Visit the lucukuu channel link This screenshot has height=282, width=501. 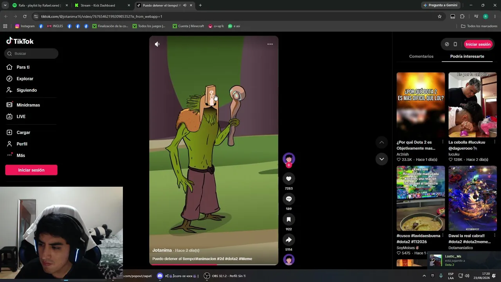(454, 154)
